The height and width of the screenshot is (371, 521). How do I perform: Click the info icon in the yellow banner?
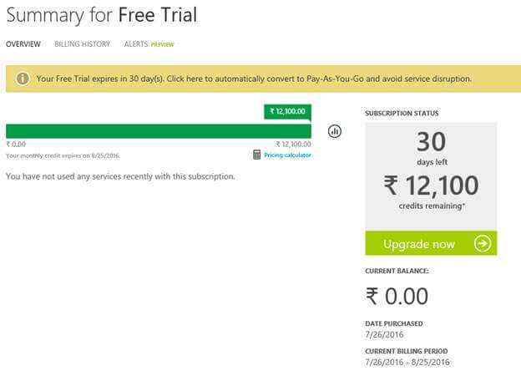23,79
